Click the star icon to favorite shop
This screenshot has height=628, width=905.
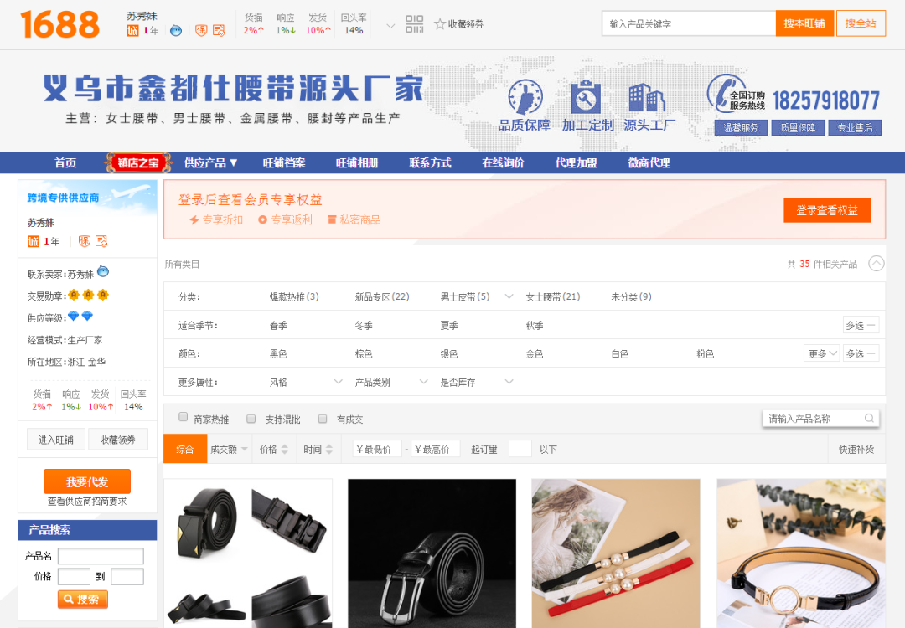pos(440,24)
